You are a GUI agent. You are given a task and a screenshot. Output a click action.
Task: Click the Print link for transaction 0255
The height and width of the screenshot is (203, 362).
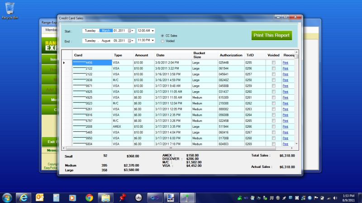click(285, 62)
